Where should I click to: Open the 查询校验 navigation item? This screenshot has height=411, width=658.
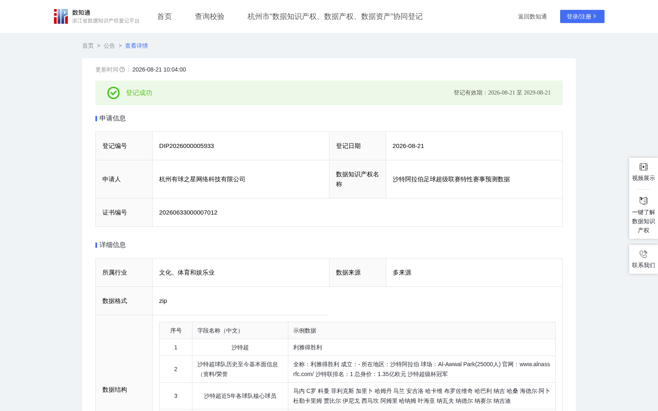(210, 16)
